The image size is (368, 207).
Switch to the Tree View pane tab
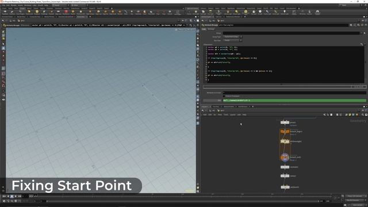(x=216, y=106)
